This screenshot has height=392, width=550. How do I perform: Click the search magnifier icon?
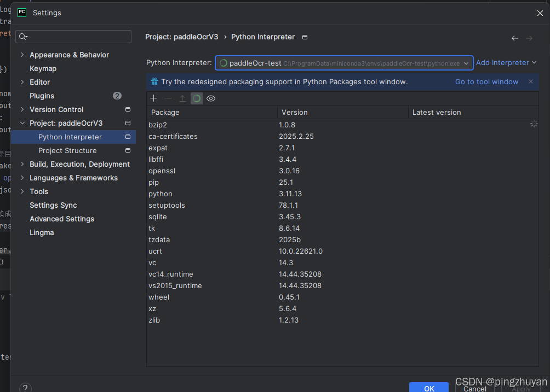[x=23, y=37]
